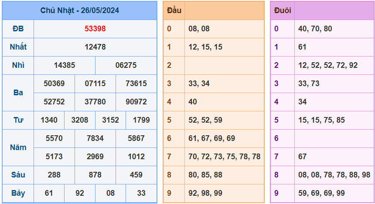Image resolution: width=375 pixels, height=204 pixels.
Task: Click Đầu row 4 value 40
Action: 193,102
